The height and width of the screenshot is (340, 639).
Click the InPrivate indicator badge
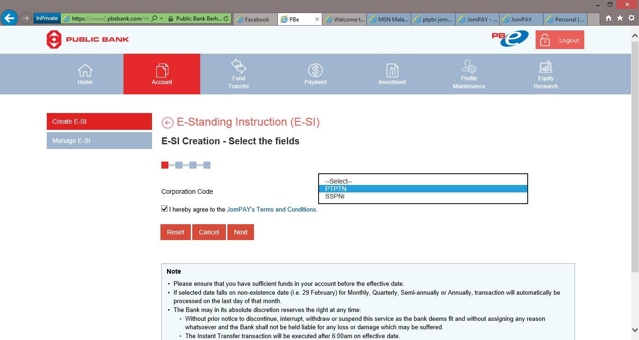coord(47,19)
